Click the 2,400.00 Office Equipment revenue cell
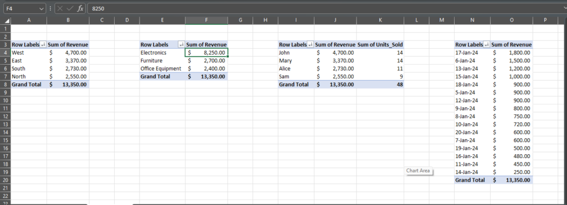Screen dimensions: 567x205 point(207,69)
